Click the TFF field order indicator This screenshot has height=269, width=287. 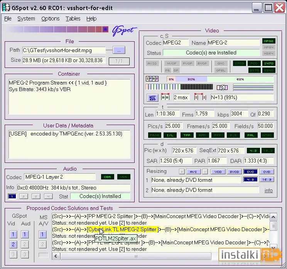187,135
